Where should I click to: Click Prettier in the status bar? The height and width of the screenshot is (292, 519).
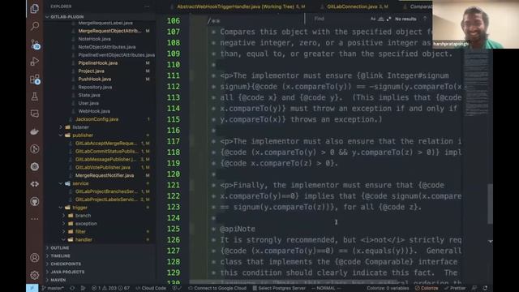[455, 288]
